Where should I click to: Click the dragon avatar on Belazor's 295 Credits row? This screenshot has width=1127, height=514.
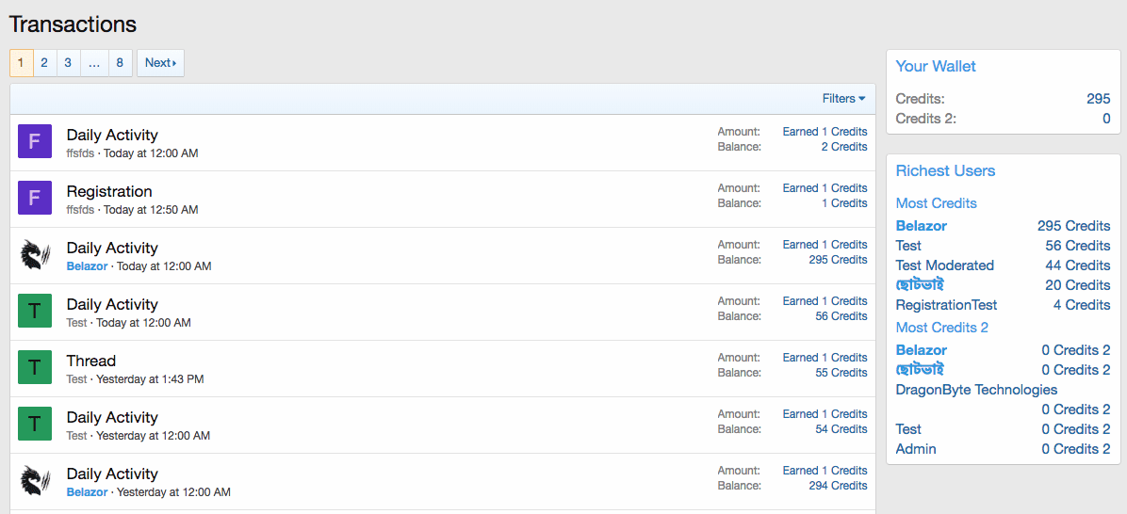pyautogui.click(x=35, y=255)
